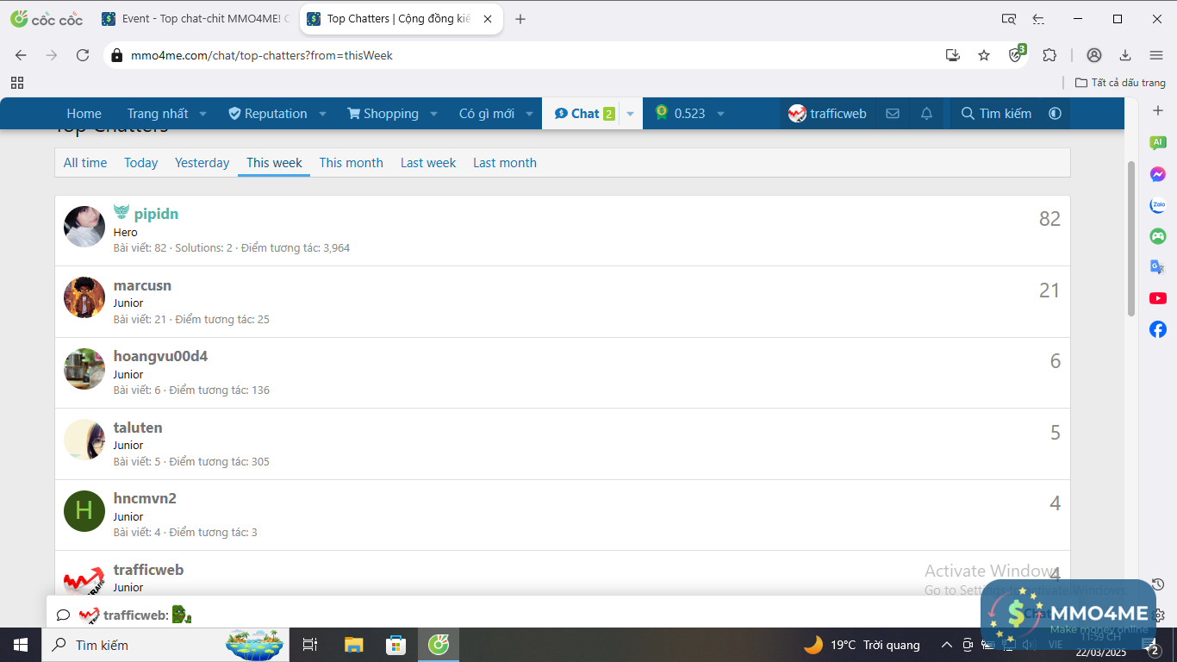Expand the Chat menu dropdown arrow
The image size is (1177, 662).
630,114
